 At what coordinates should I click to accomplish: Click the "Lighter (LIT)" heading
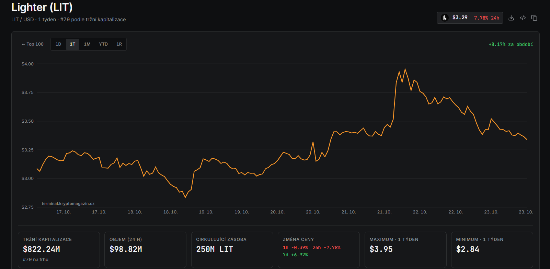point(42,7)
